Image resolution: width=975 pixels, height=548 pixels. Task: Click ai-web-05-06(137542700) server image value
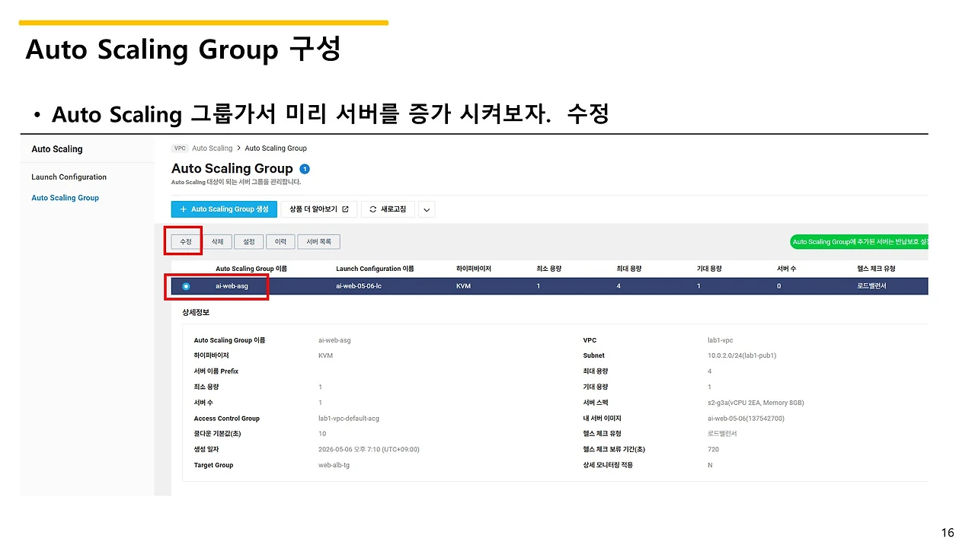[x=746, y=419]
